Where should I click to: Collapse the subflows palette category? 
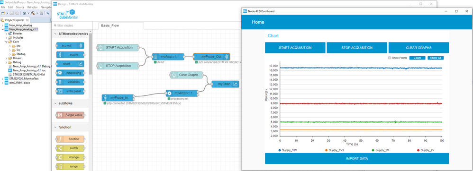(71, 103)
